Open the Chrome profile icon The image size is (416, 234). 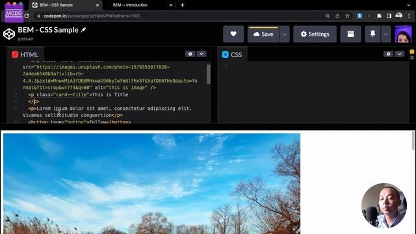(x=398, y=16)
